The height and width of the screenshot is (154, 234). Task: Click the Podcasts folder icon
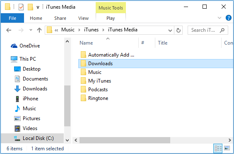click(x=83, y=90)
